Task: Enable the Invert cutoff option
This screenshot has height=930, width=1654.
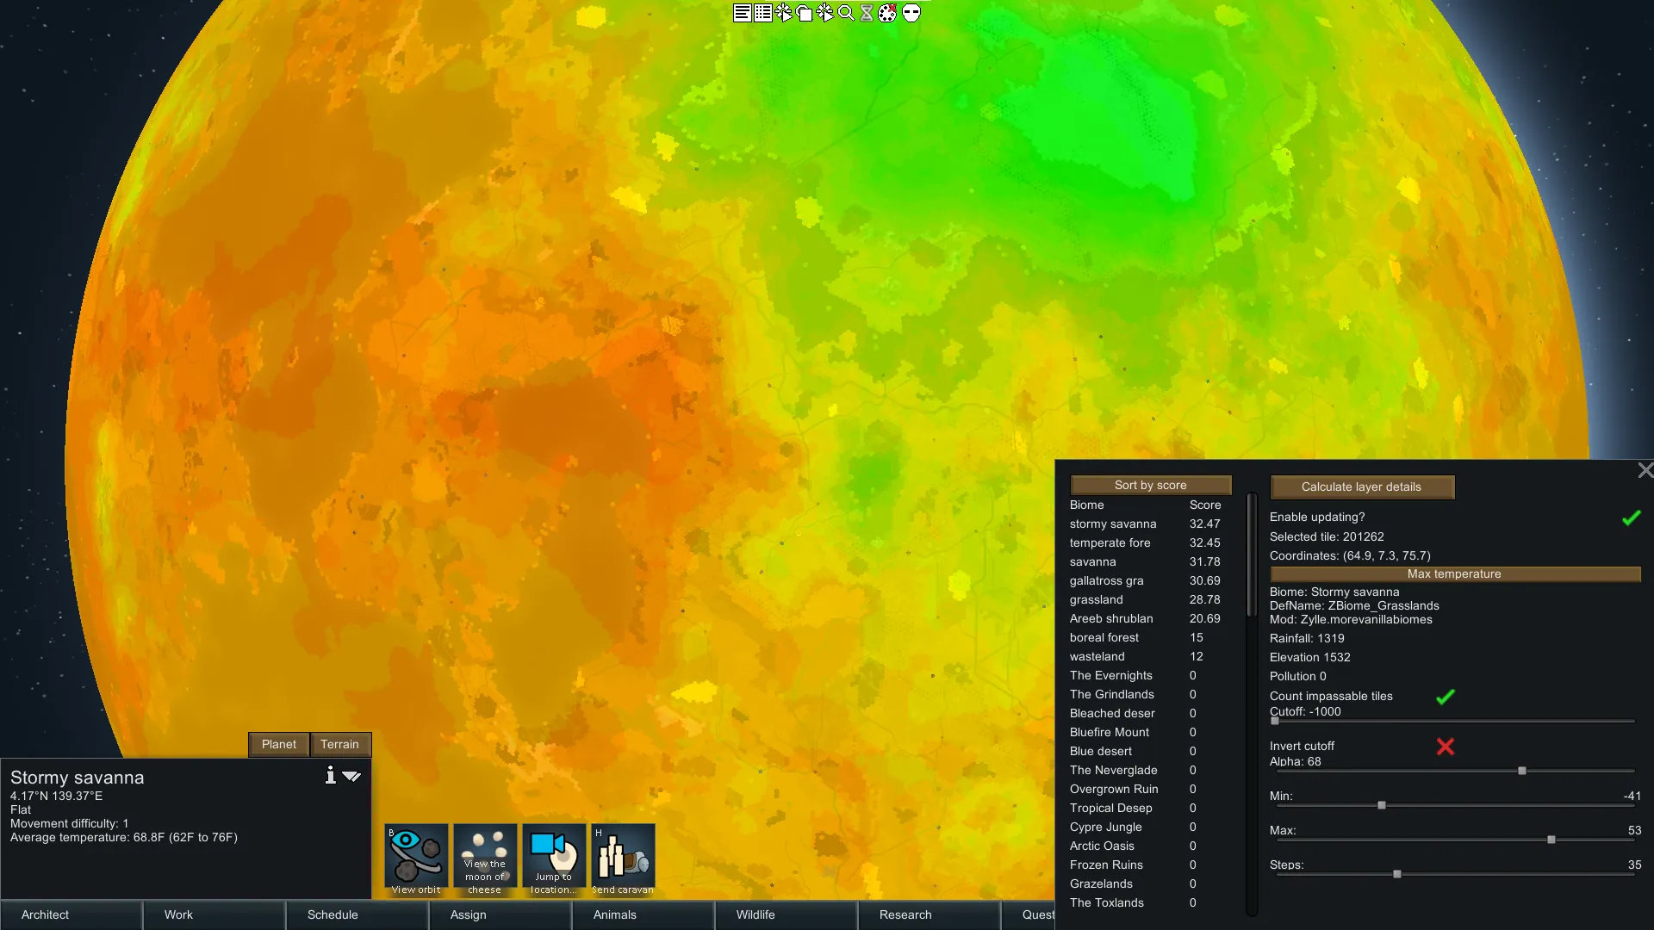Action: pos(1446,747)
